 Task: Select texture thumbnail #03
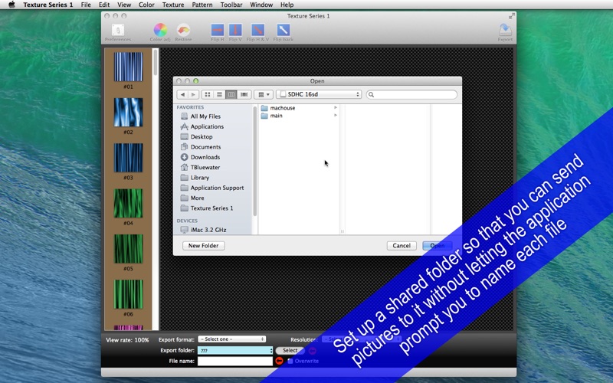(128, 158)
